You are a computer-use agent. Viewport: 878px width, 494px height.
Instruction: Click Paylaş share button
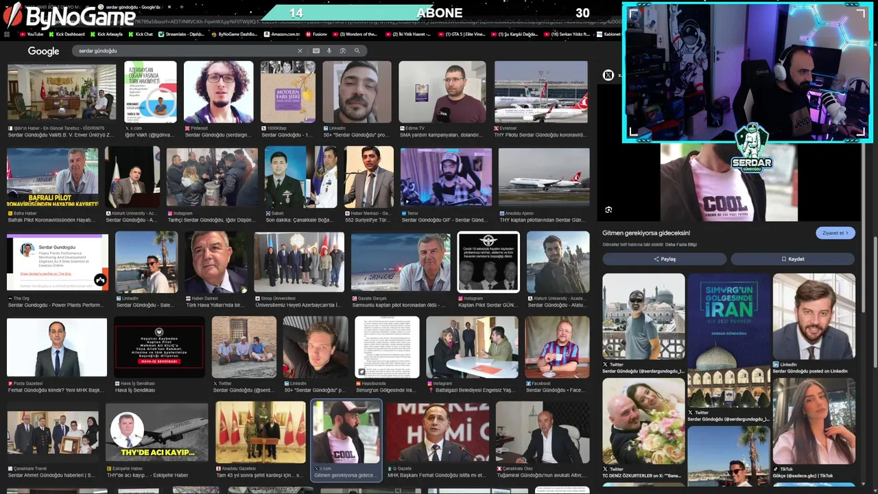click(x=664, y=259)
